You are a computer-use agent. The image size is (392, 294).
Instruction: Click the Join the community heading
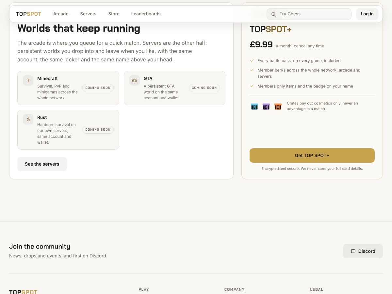click(40, 247)
